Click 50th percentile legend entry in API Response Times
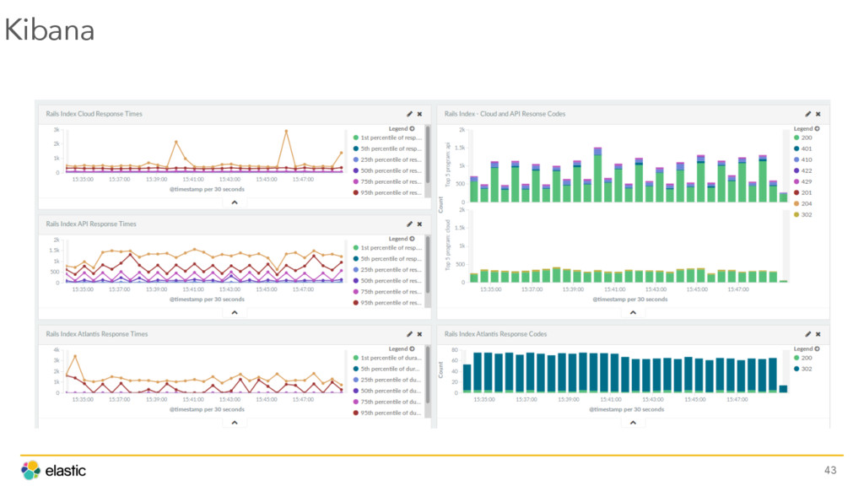This screenshot has height=486, width=864. [x=388, y=281]
